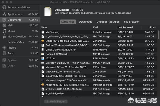Image resolution: width=160 pixels, height=106 pixels.
Task: Click the Fedora-Workstation ISO file icon
Action: point(43,45)
